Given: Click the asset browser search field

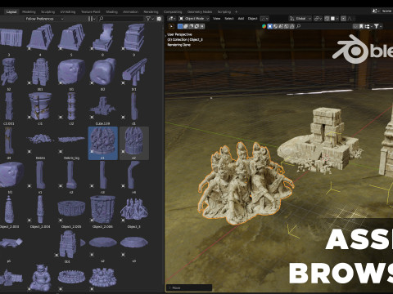Looking at the screenshot, I should (121, 19).
